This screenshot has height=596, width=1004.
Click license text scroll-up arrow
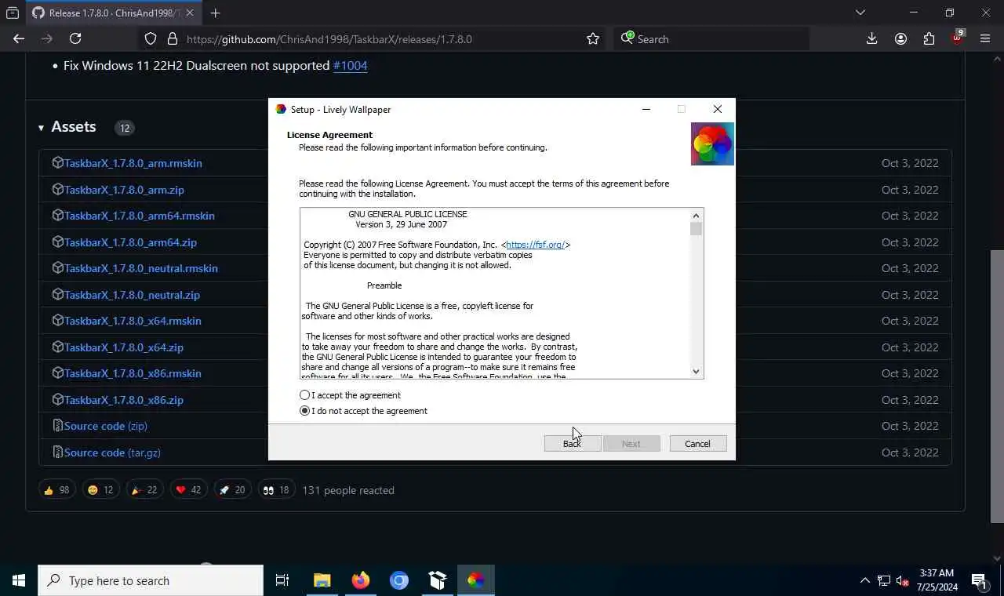pyautogui.click(x=696, y=216)
